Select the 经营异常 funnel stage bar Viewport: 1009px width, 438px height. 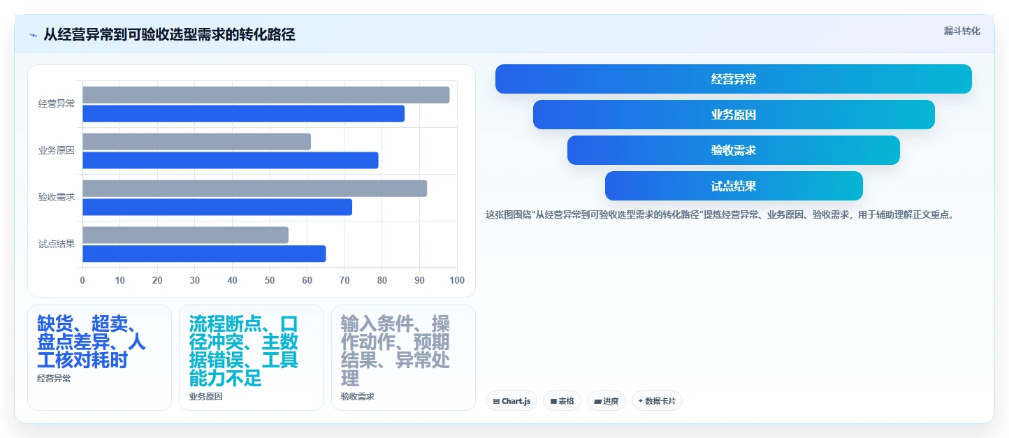point(734,79)
